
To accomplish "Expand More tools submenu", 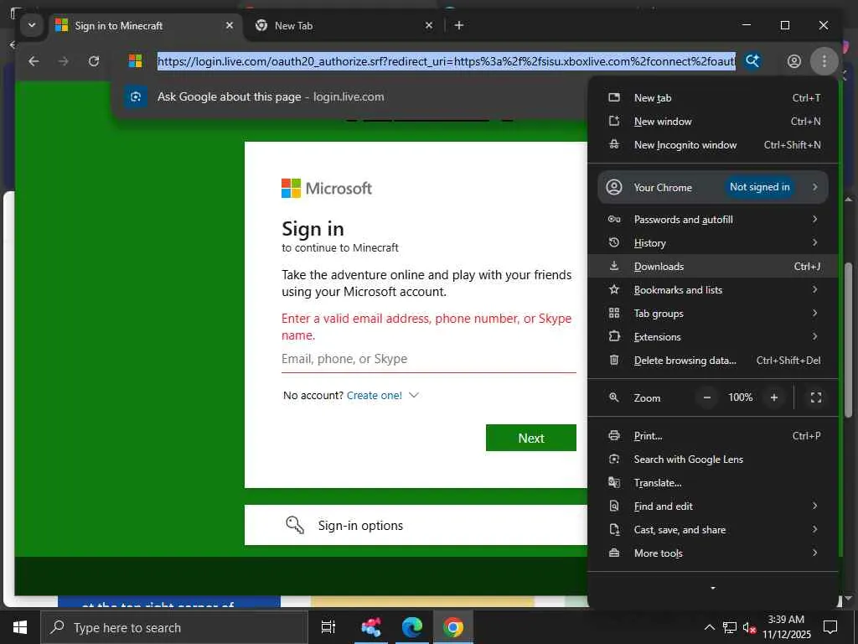I will coord(713,553).
